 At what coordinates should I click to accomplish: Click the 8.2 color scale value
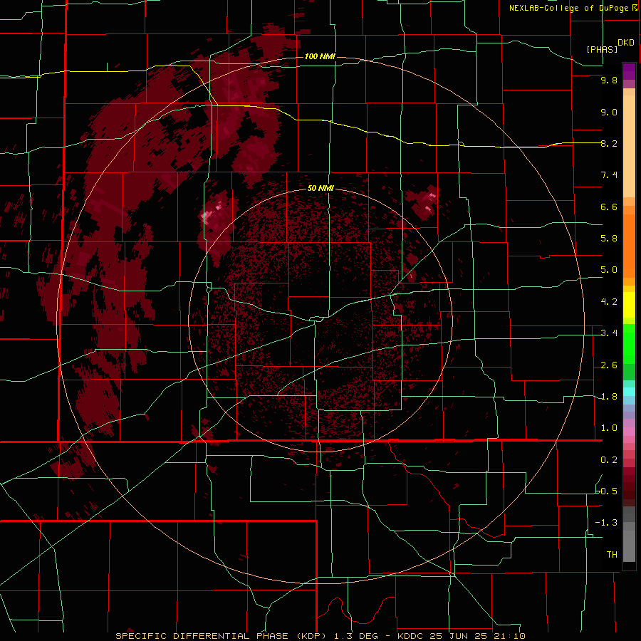[609, 143]
